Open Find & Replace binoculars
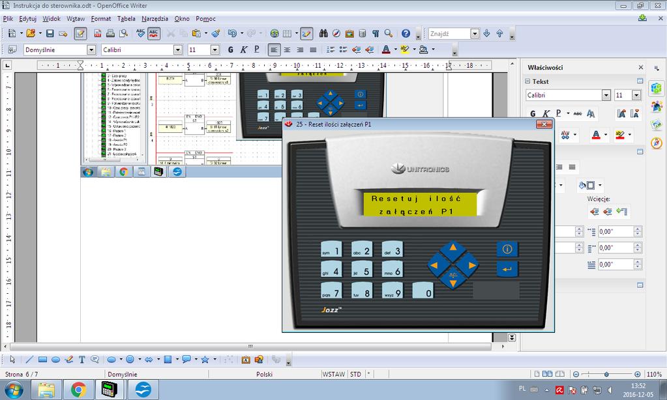Screen dimensions: 667x400 (323, 33)
